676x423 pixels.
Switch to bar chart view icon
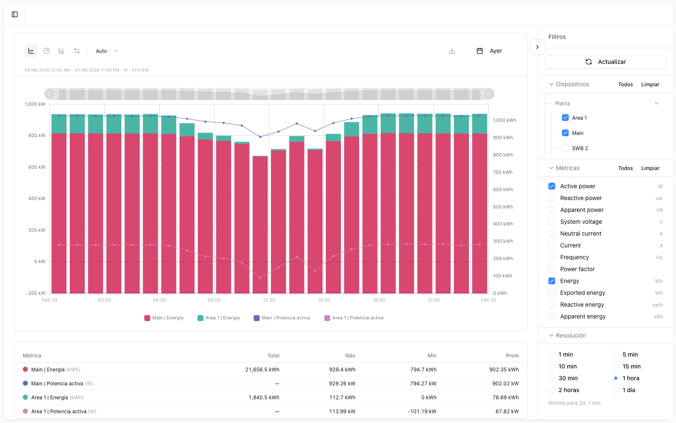click(62, 51)
